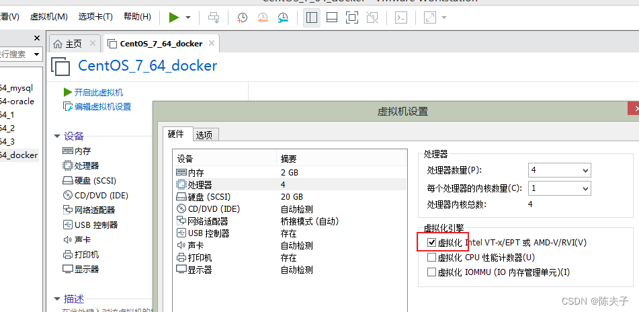Click the 桥接模式 (自动) summary value
Screen dimensions: 639x312
[x=310, y=221]
